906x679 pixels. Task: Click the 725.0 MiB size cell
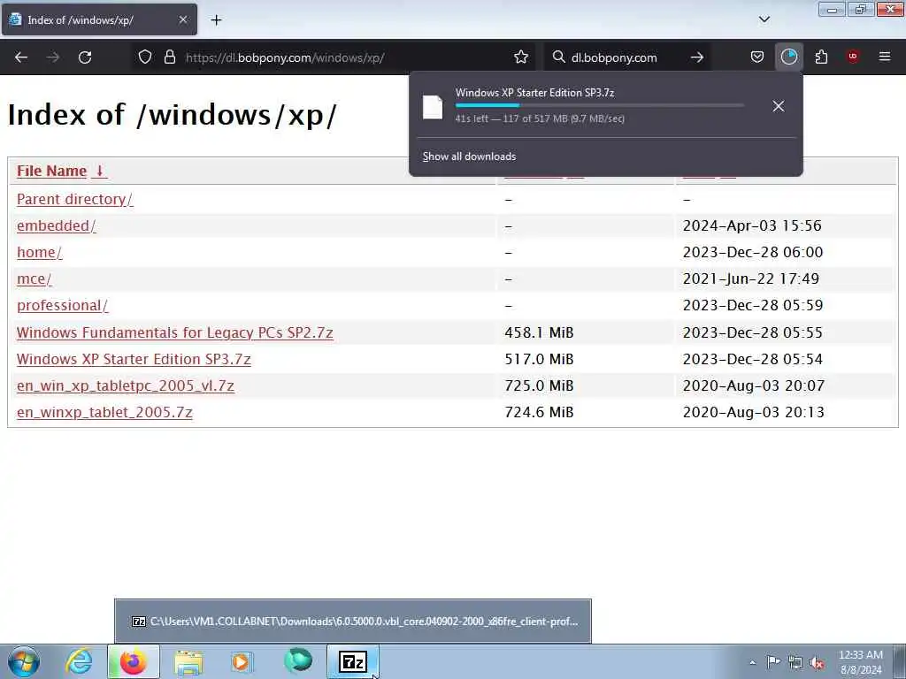pos(539,385)
